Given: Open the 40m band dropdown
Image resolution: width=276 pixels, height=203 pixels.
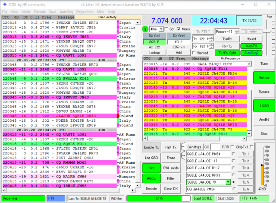Looking at the screenshot, I should [x=161, y=29].
